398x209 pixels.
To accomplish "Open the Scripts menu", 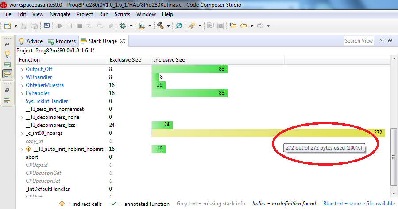I will [122, 14].
